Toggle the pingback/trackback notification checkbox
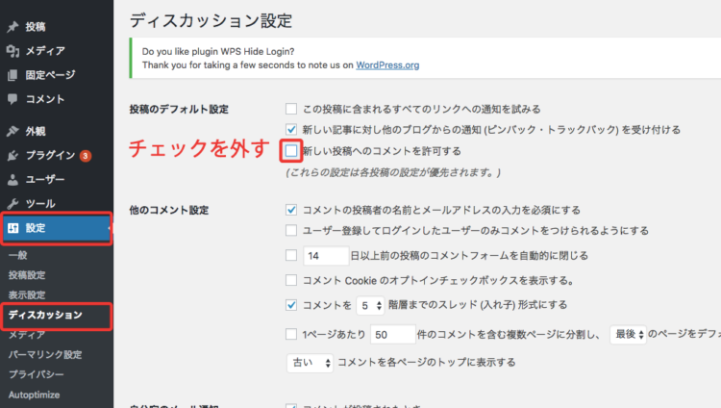This screenshot has height=408, width=721. [x=291, y=129]
